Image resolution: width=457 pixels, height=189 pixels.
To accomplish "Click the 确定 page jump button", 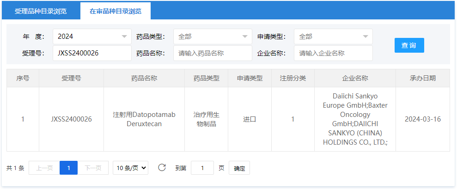I will [x=239, y=168].
